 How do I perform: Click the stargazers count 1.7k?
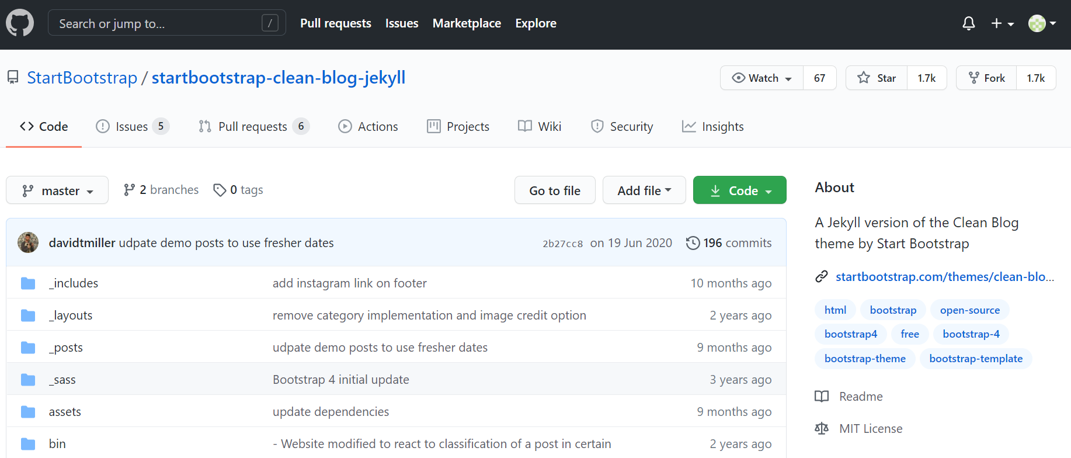coord(927,78)
